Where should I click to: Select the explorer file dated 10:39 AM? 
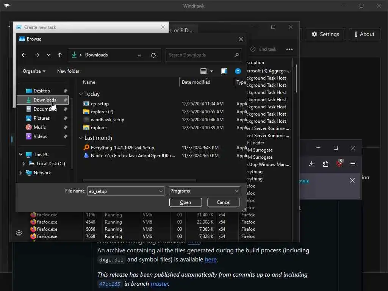coord(99,128)
